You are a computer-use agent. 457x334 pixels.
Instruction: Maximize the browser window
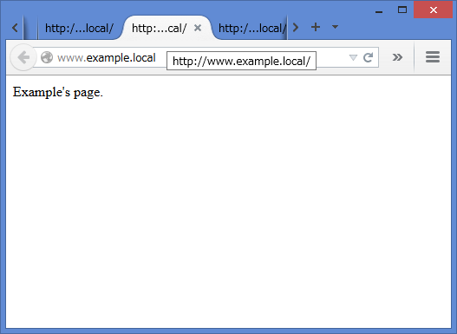pos(402,10)
